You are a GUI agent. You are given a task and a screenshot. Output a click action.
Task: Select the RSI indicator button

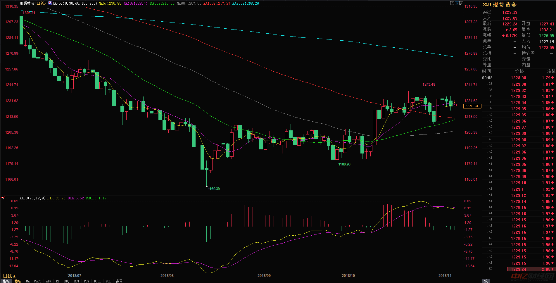(77, 281)
